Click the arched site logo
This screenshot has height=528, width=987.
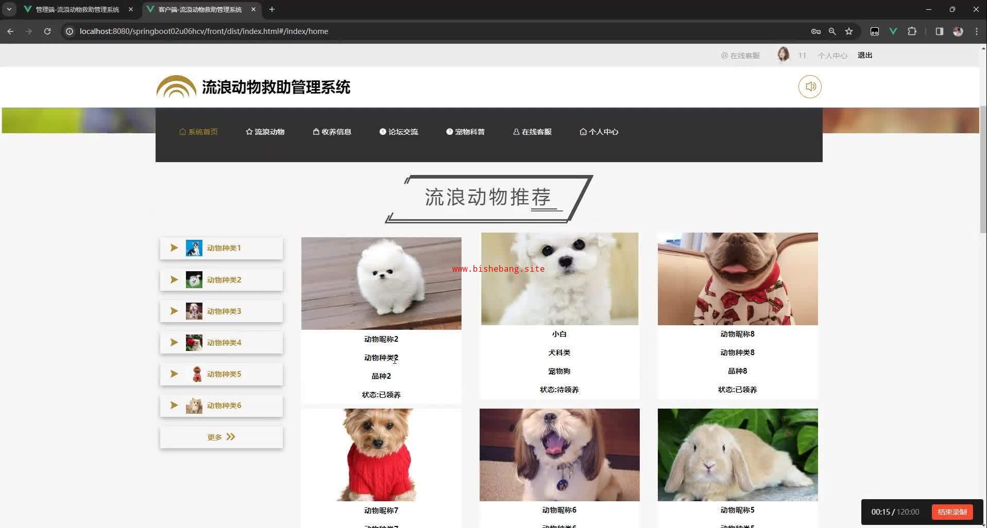pos(176,86)
